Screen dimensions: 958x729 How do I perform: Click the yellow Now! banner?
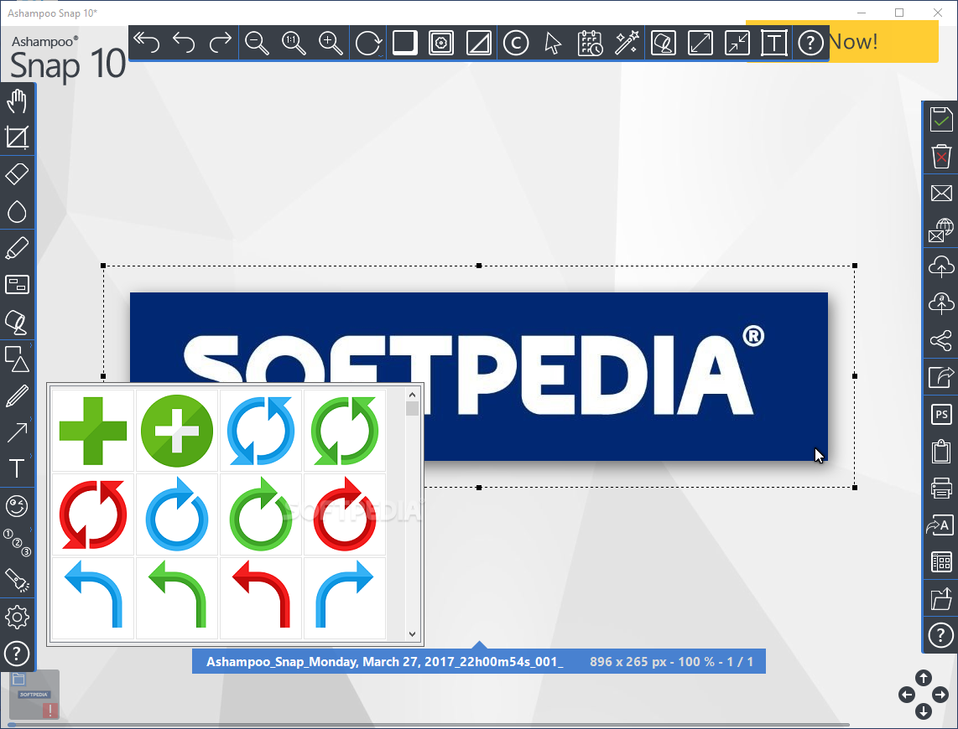click(883, 42)
